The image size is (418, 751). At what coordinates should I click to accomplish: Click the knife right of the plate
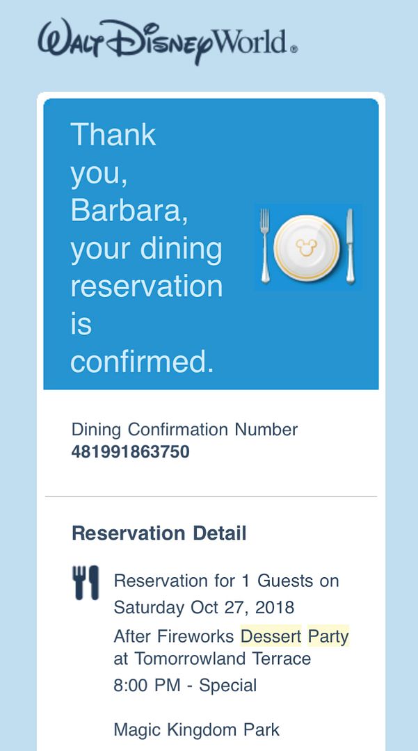tap(350, 246)
